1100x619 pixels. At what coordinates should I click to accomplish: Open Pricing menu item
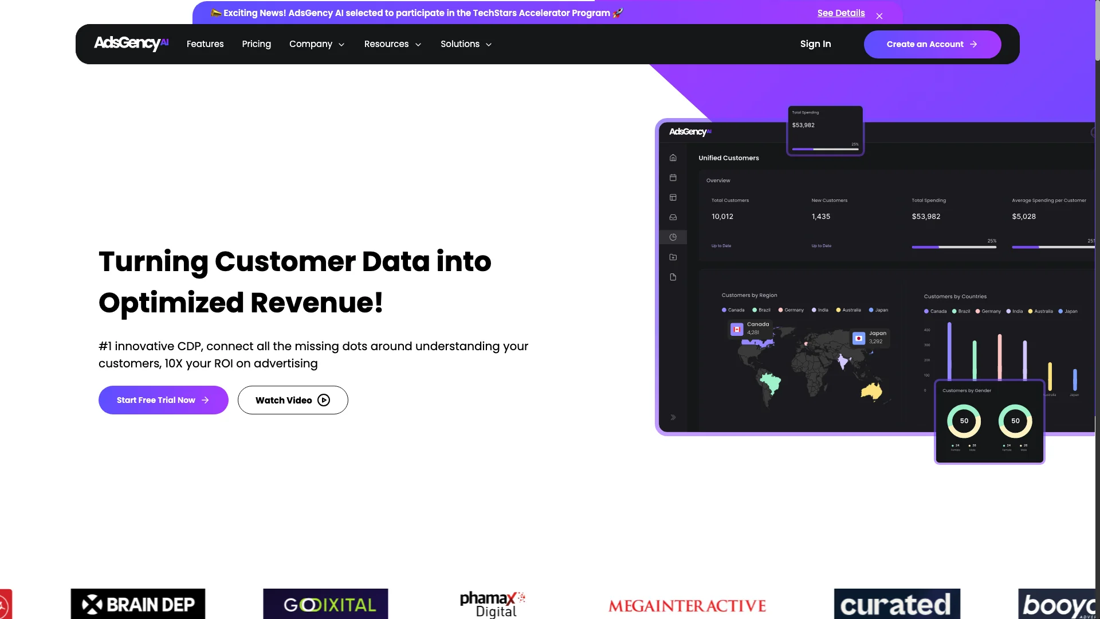(x=256, y=44)
